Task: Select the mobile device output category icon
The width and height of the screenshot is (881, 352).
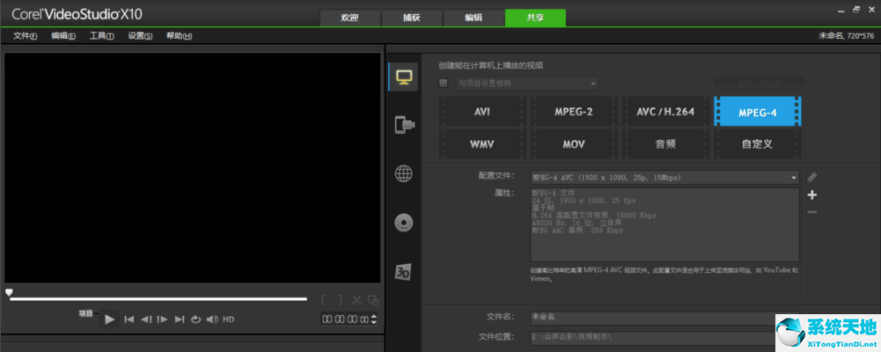Action: coord(403,125)
